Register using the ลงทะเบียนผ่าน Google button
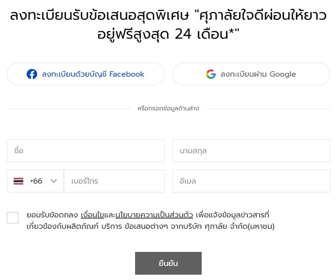This screenshot has width=336, height=280. click(251, 74)
